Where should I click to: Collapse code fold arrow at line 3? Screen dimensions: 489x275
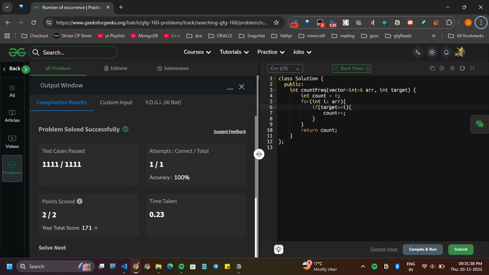275,90
